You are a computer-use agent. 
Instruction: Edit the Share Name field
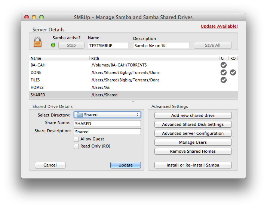click(x=107, y=124)
